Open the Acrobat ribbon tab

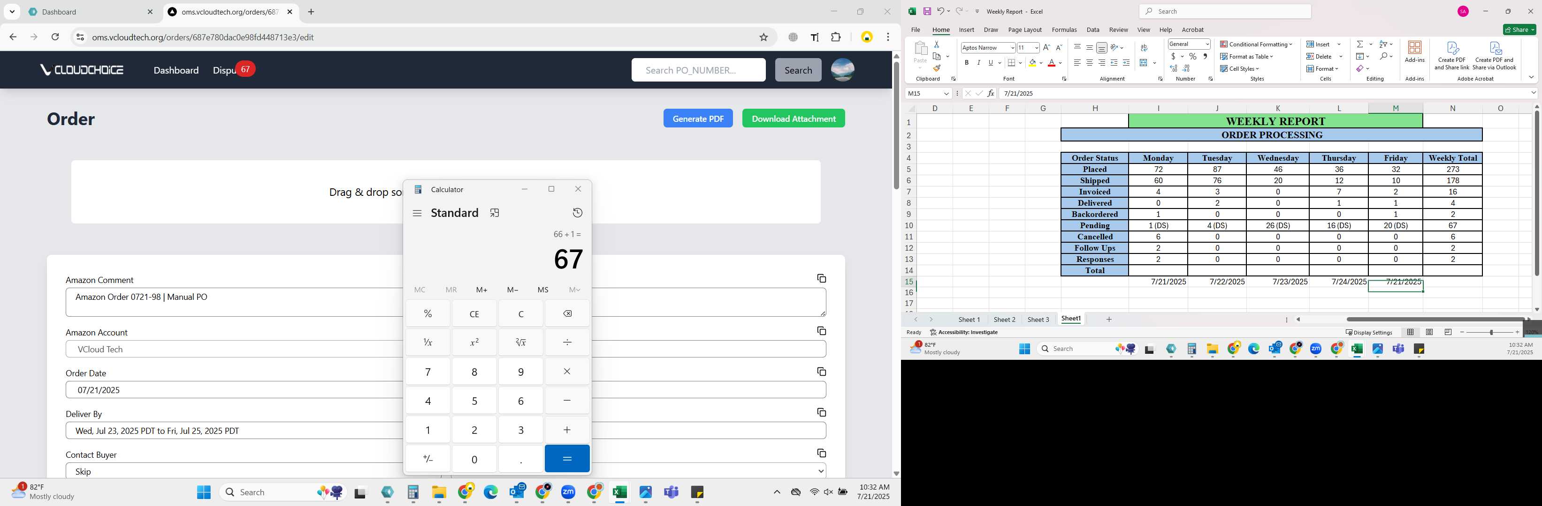click(x=1192, y=30)
